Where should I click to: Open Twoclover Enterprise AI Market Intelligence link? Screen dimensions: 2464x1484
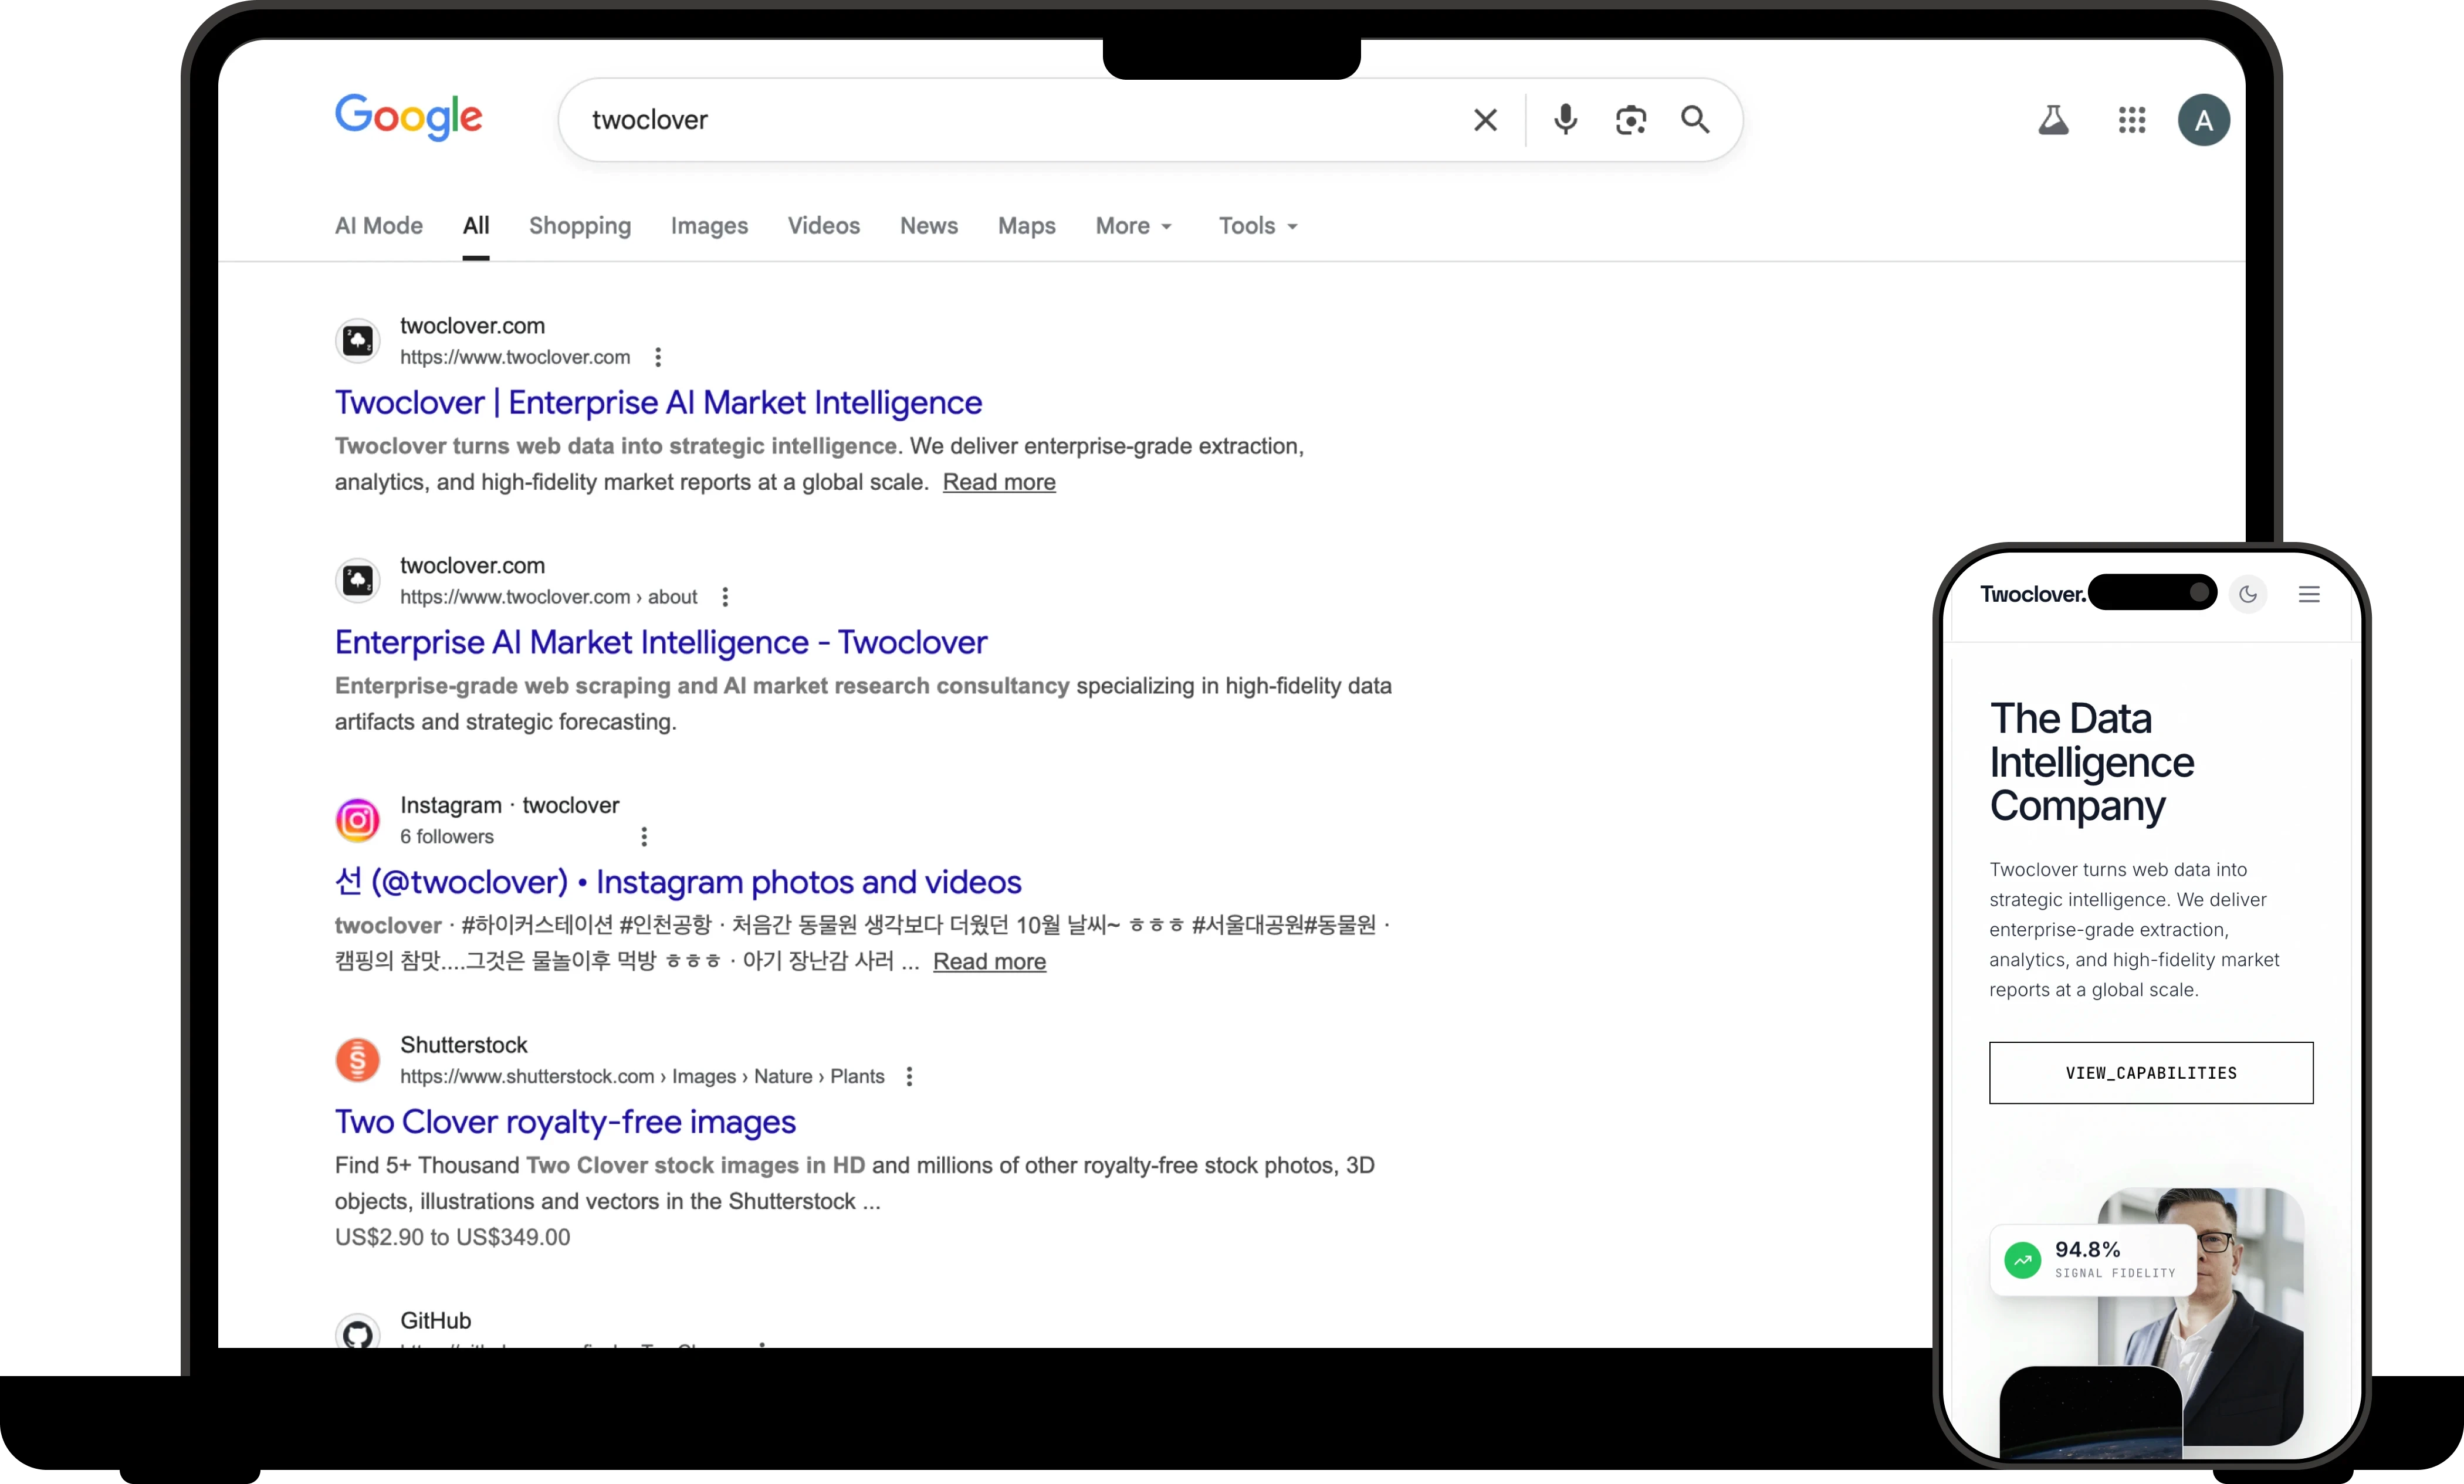658,403
